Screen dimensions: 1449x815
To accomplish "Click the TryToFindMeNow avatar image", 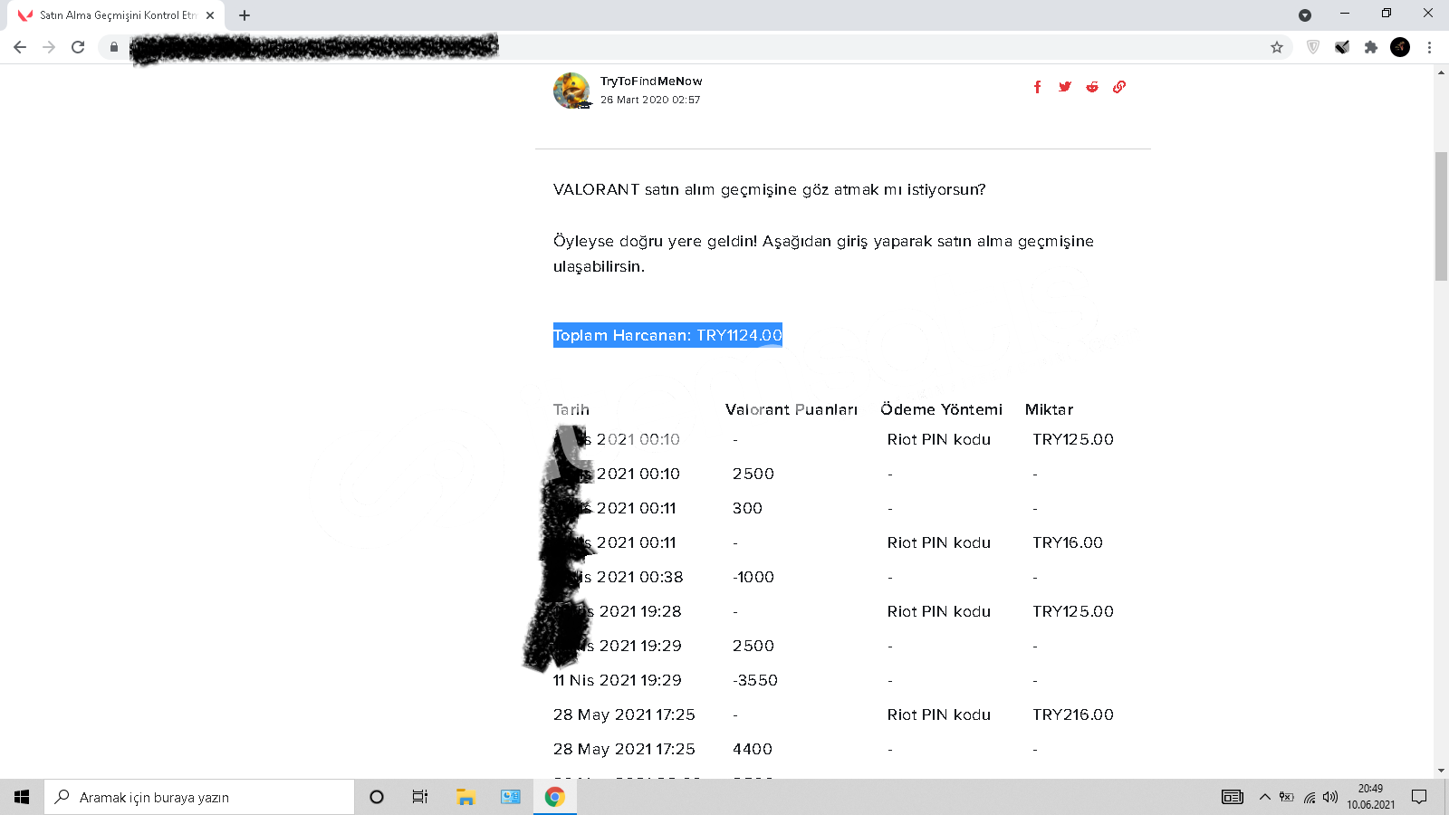I will [571, 91].
